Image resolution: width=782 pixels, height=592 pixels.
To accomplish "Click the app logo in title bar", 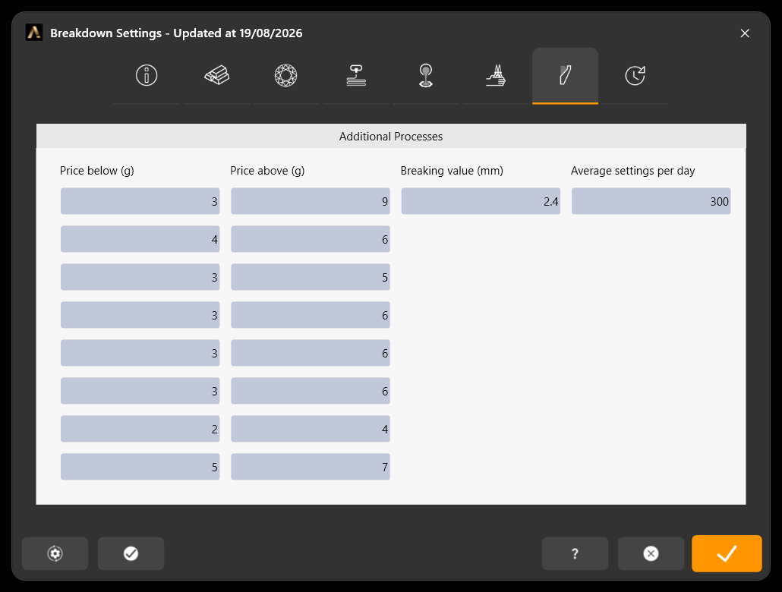I will click(x=34, y=33).
